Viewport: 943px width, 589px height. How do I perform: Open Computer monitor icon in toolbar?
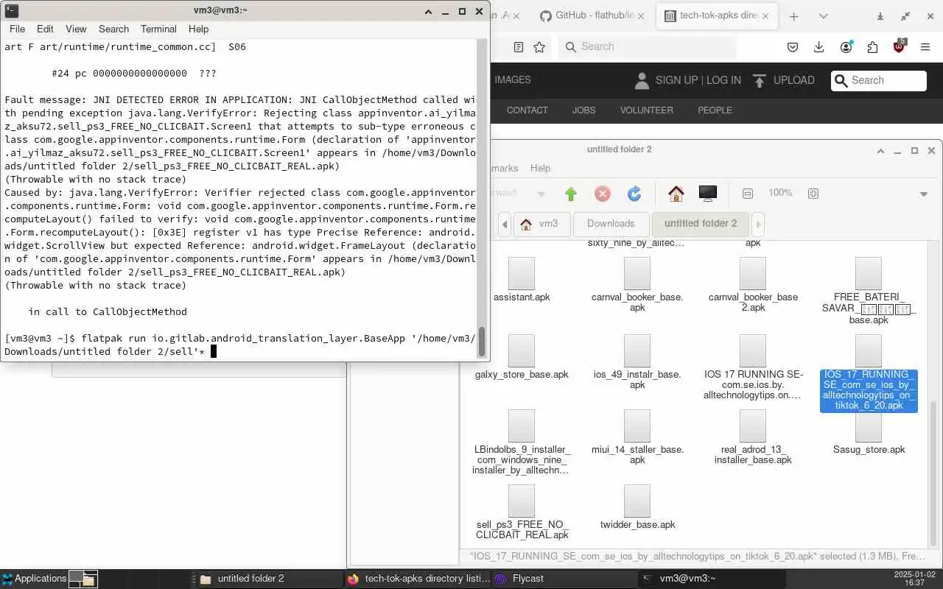pyautogui.click(x=707, y=194)
